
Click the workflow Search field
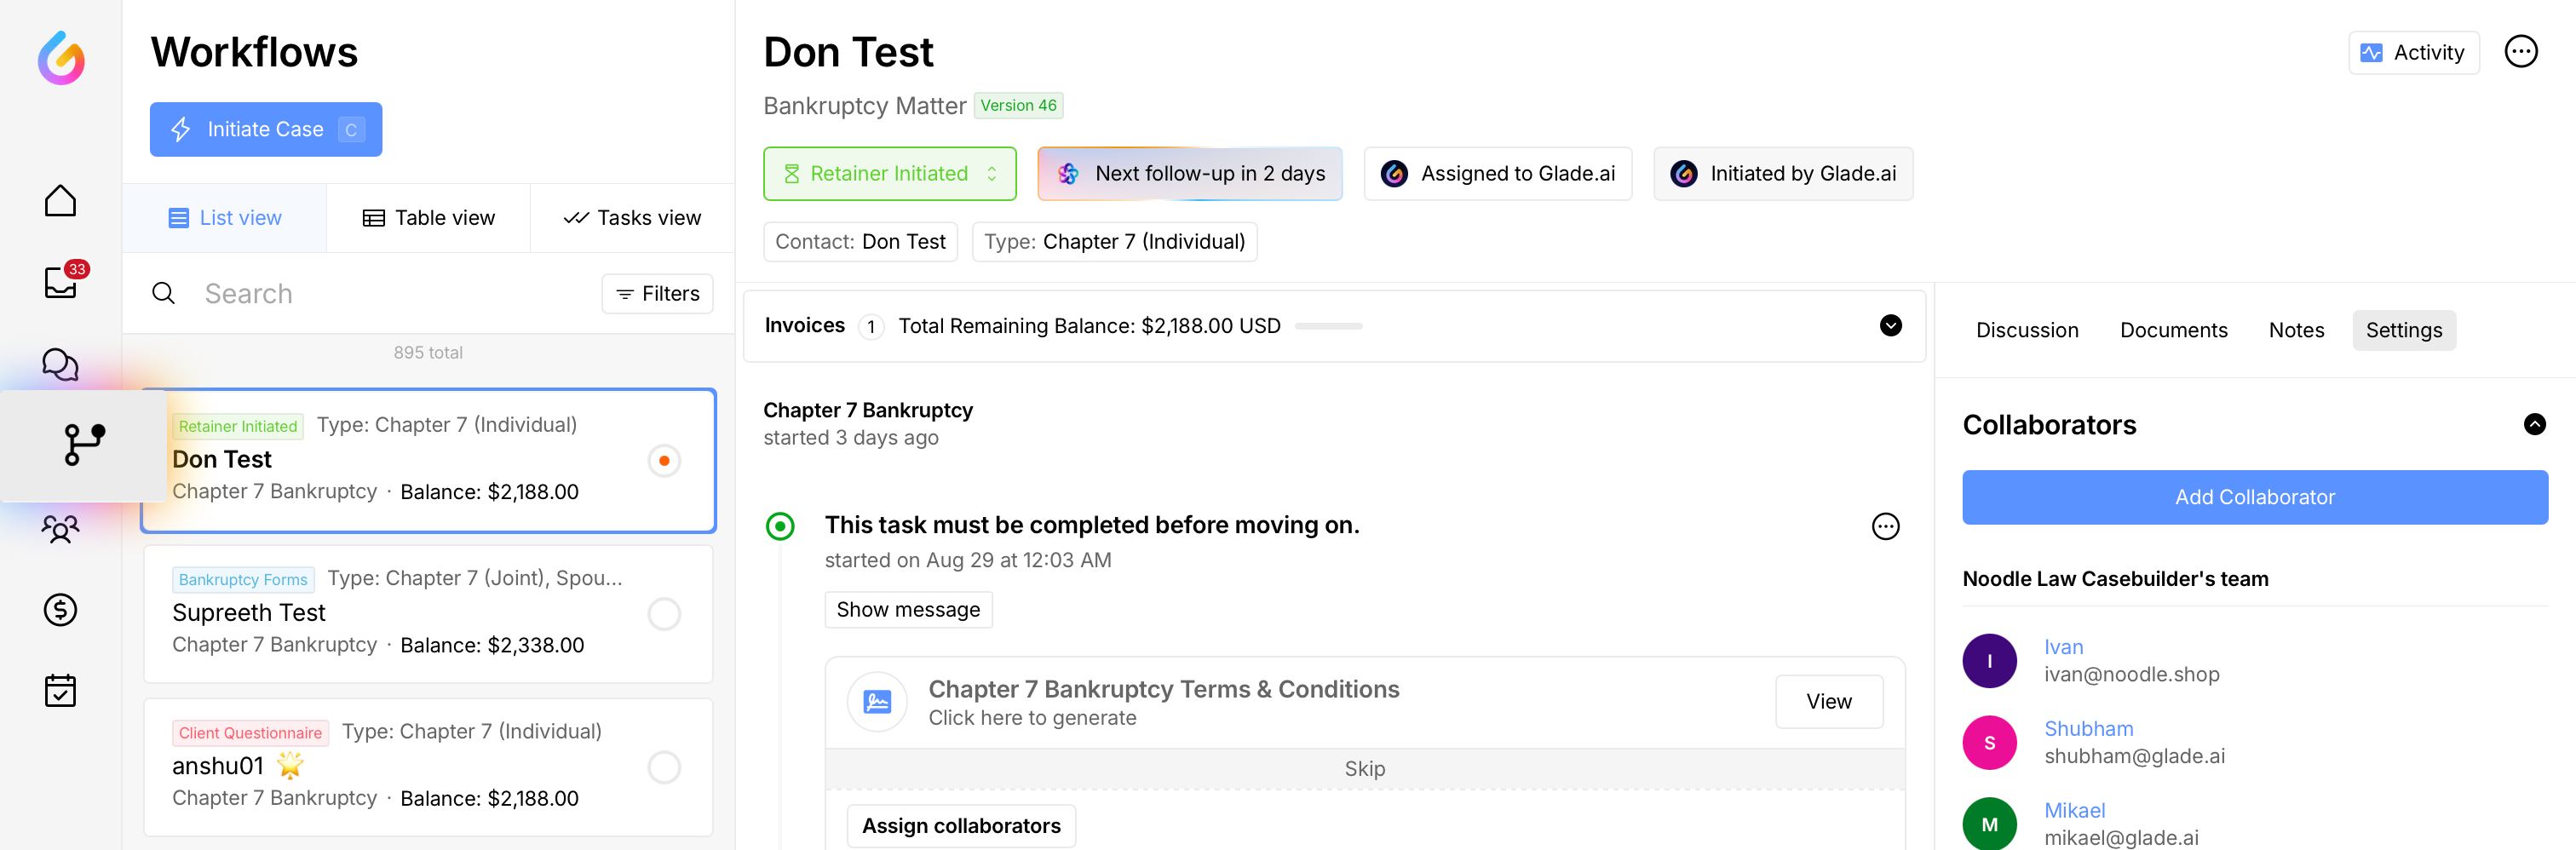click(x=390, y=294)
